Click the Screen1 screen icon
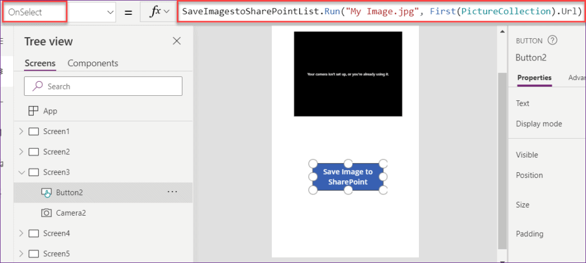586x263 pixels. click(x=34, y=131)
